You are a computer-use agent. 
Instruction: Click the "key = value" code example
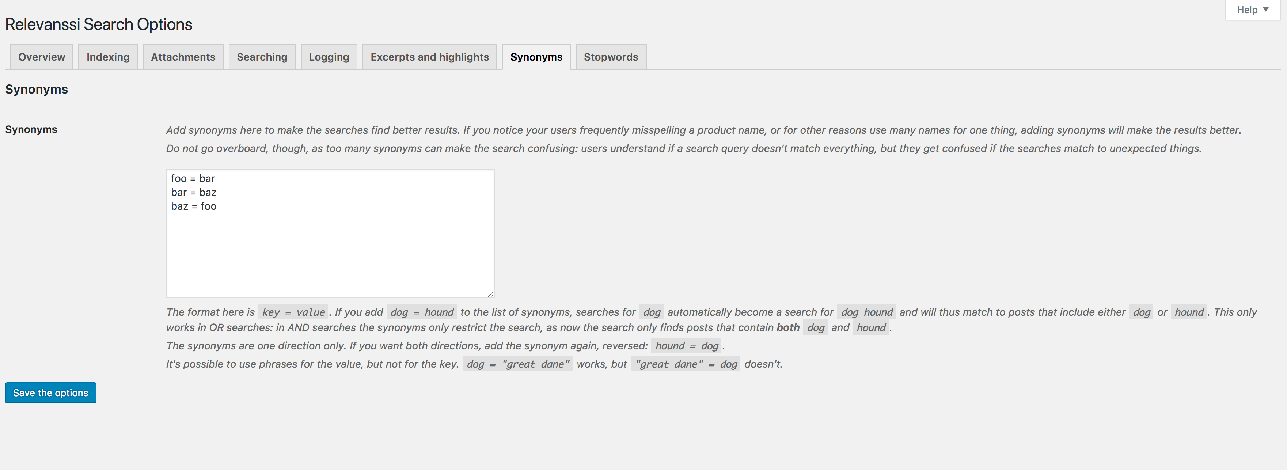click(293, 312)
